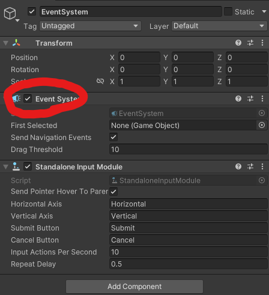269x295 pixels.
Task: Open First Selected object picker circle
Action: point(262,125)
